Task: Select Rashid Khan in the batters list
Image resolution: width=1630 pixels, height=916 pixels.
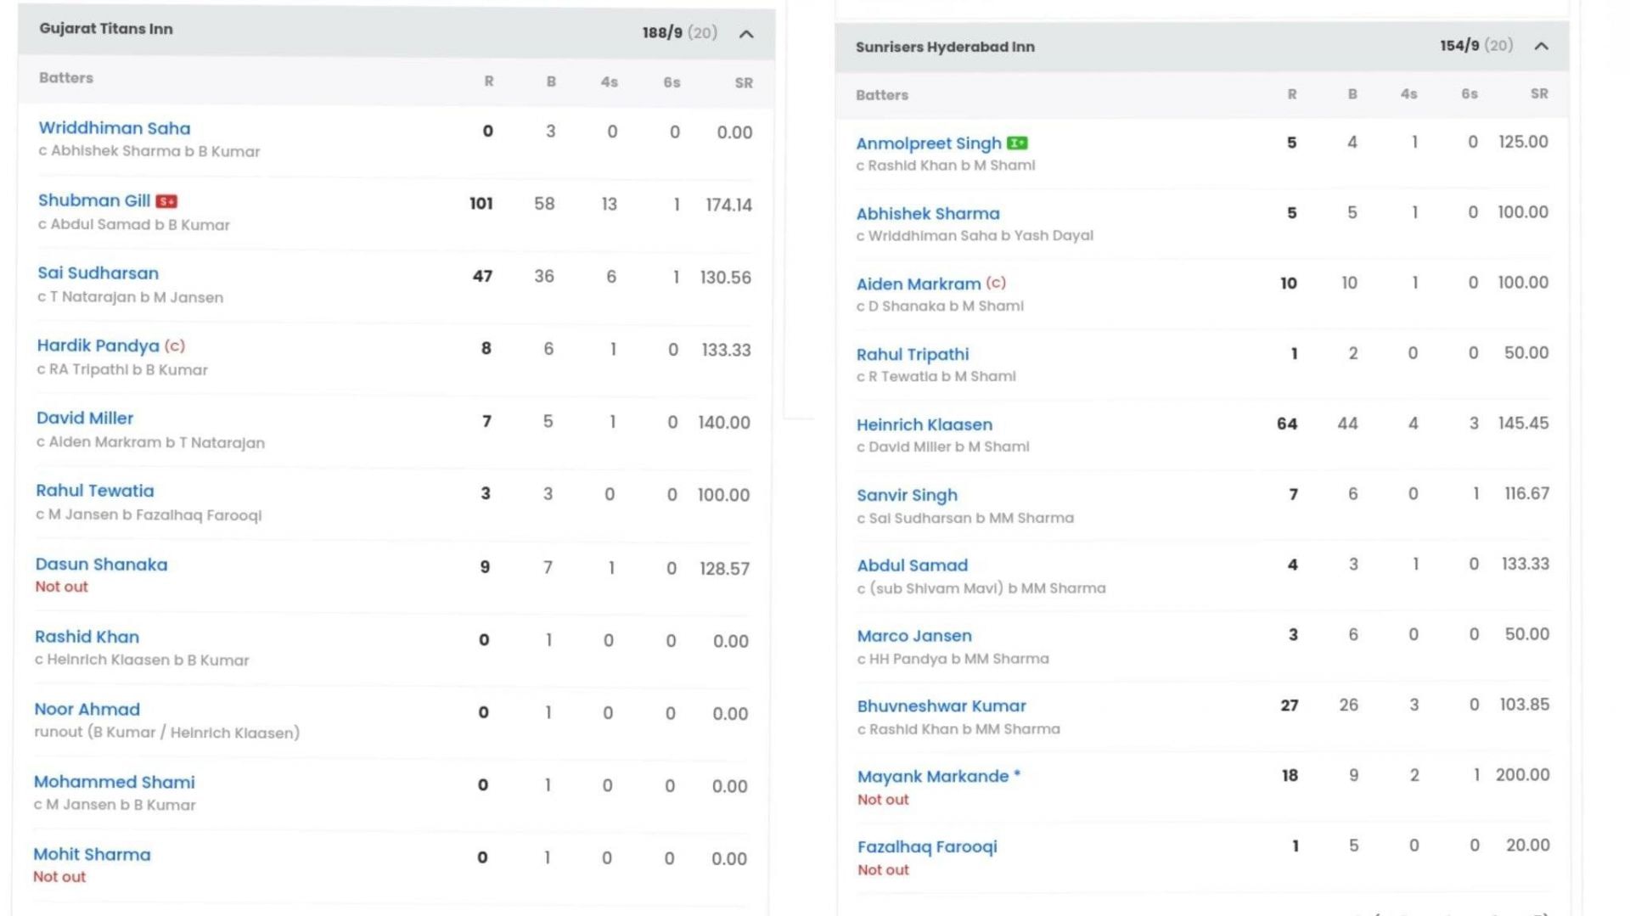Action: coord(87,637)
